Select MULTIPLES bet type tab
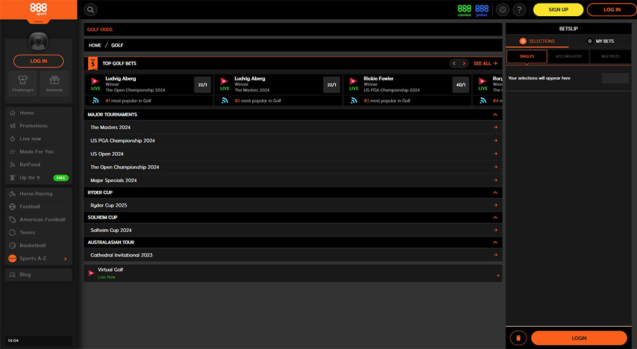The image size is (637, 349). [x=611, y=56]
